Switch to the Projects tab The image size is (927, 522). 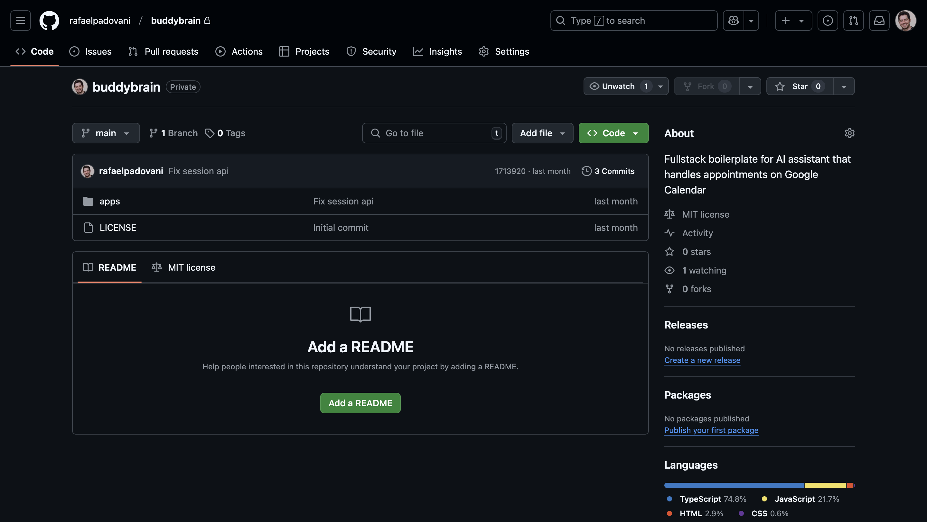[304, 51]
